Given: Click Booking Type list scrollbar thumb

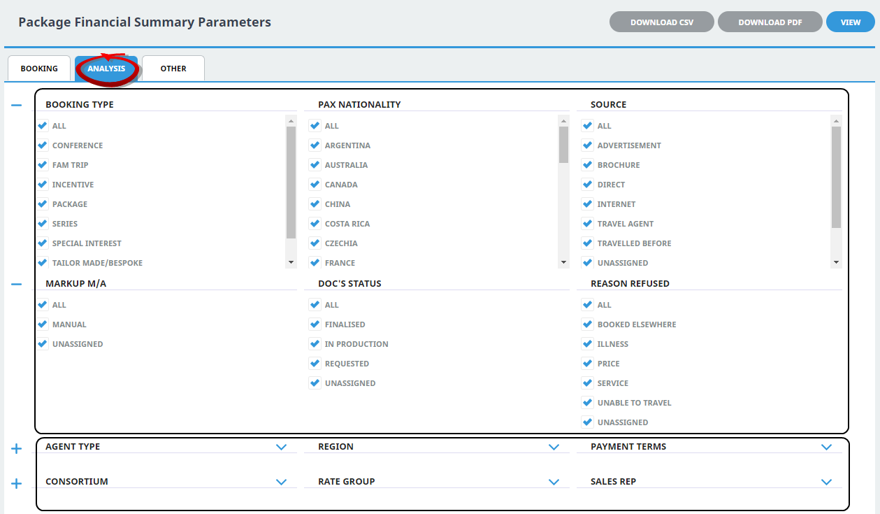Looking at the screenshot, I should (x=291, y=183).
